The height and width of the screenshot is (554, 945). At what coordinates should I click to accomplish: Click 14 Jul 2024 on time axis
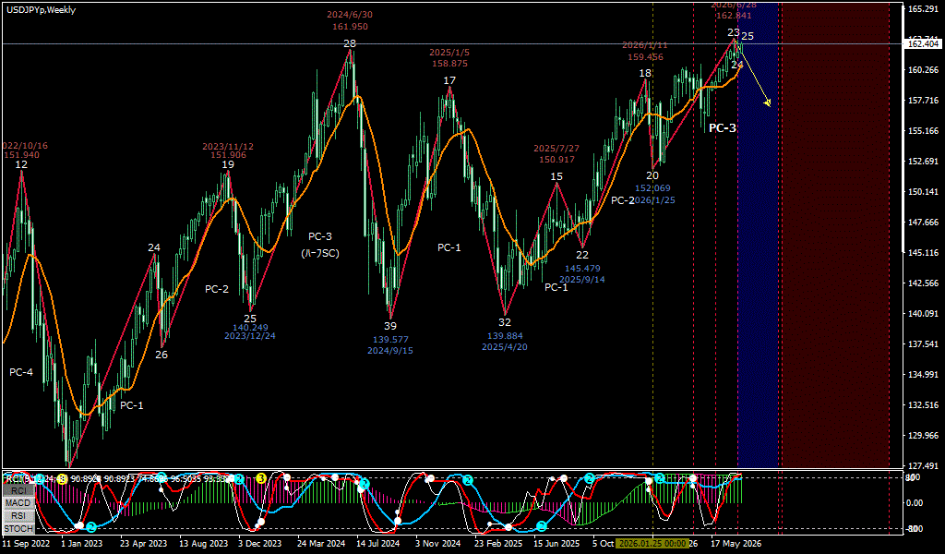coord(377,543)
